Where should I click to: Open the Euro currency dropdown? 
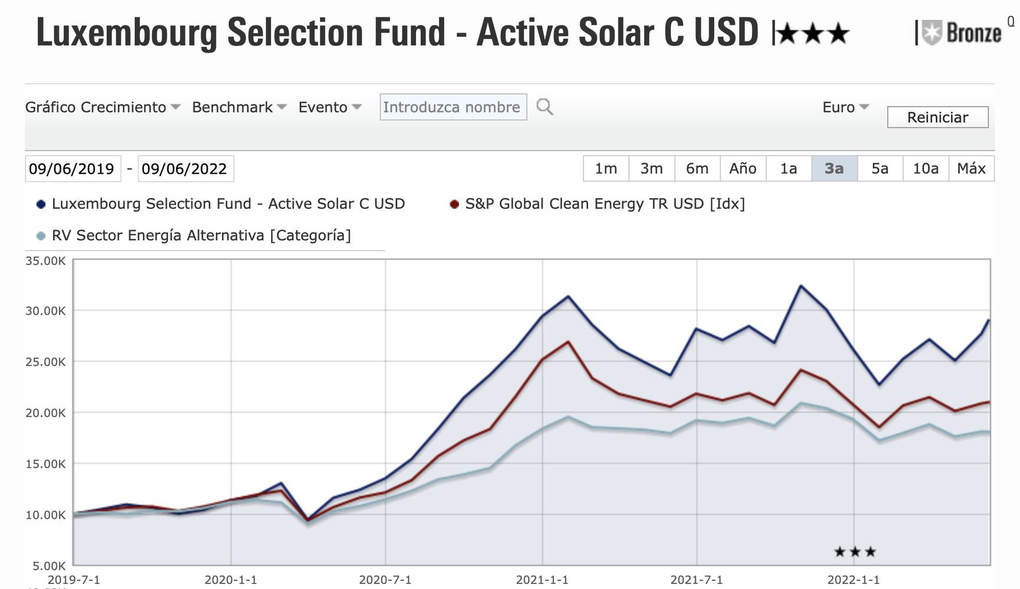[846, 107]
